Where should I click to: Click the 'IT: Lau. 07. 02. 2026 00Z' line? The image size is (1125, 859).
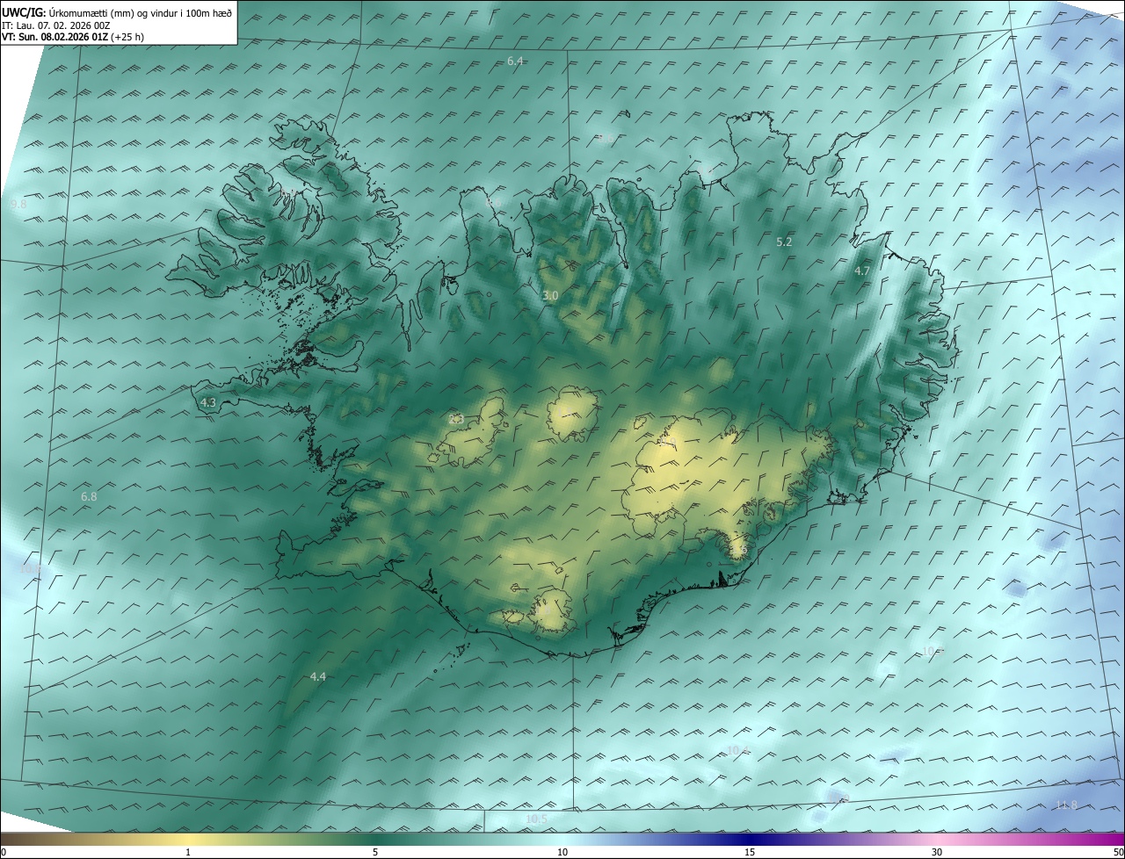tap(56, 25)
